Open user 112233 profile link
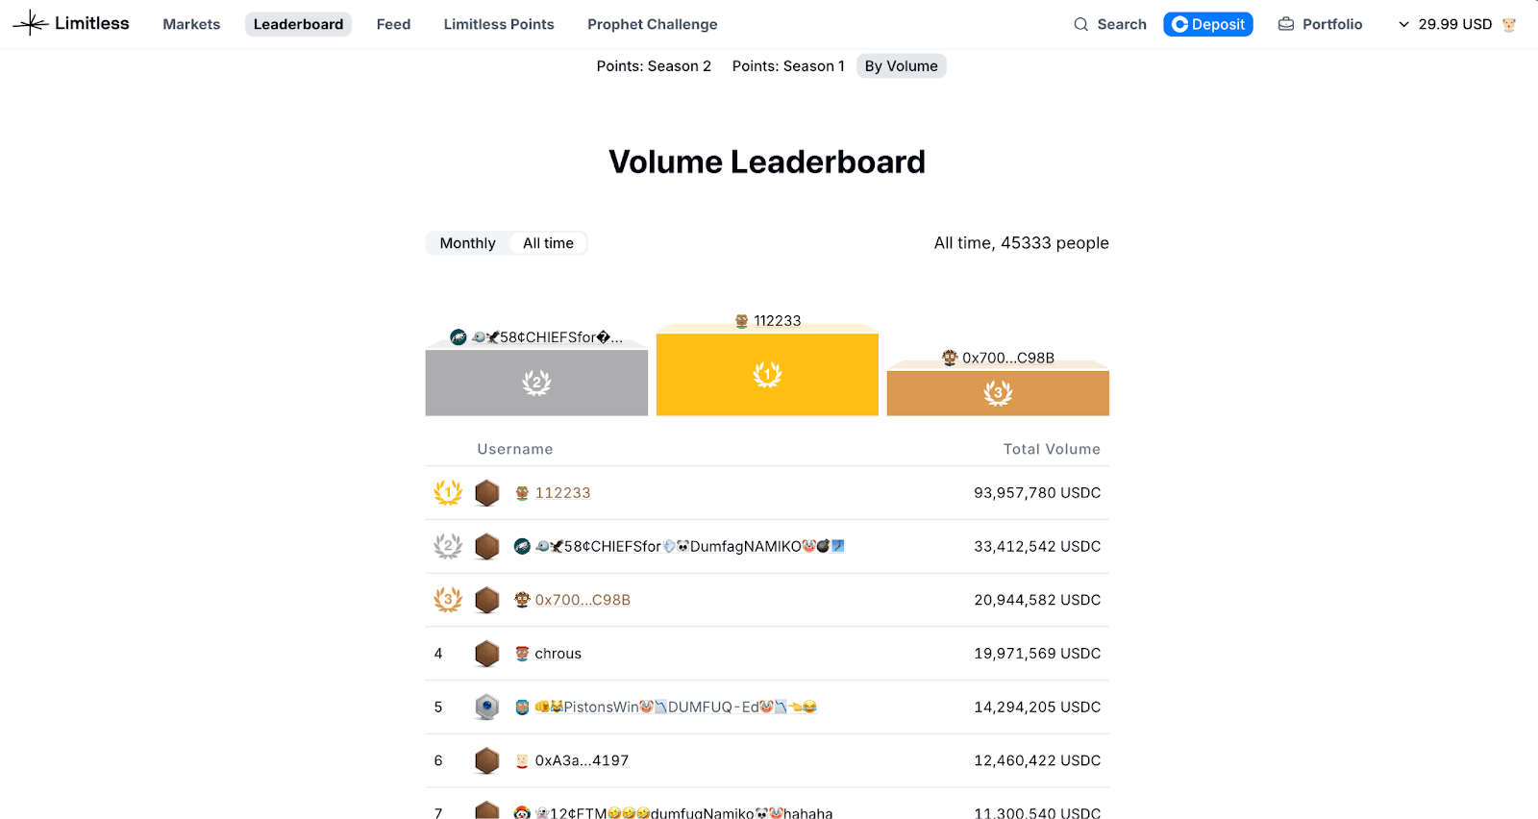This screenshot has height=819, width=1538. click(x=562, y=493)
